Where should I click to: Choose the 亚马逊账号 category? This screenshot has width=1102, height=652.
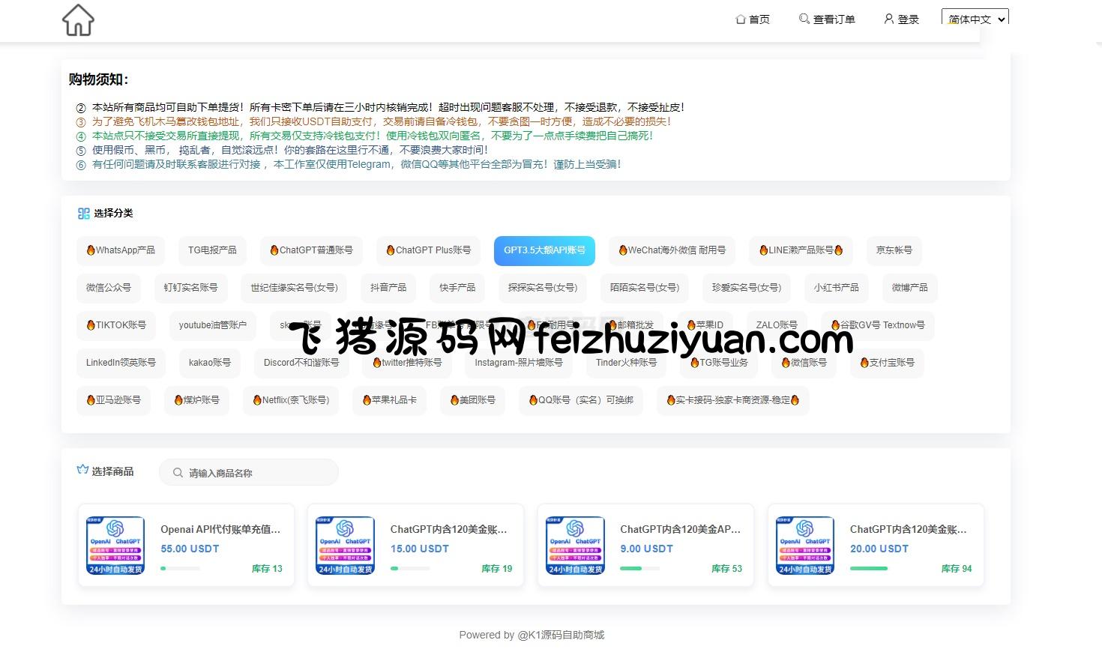point(113,400)
